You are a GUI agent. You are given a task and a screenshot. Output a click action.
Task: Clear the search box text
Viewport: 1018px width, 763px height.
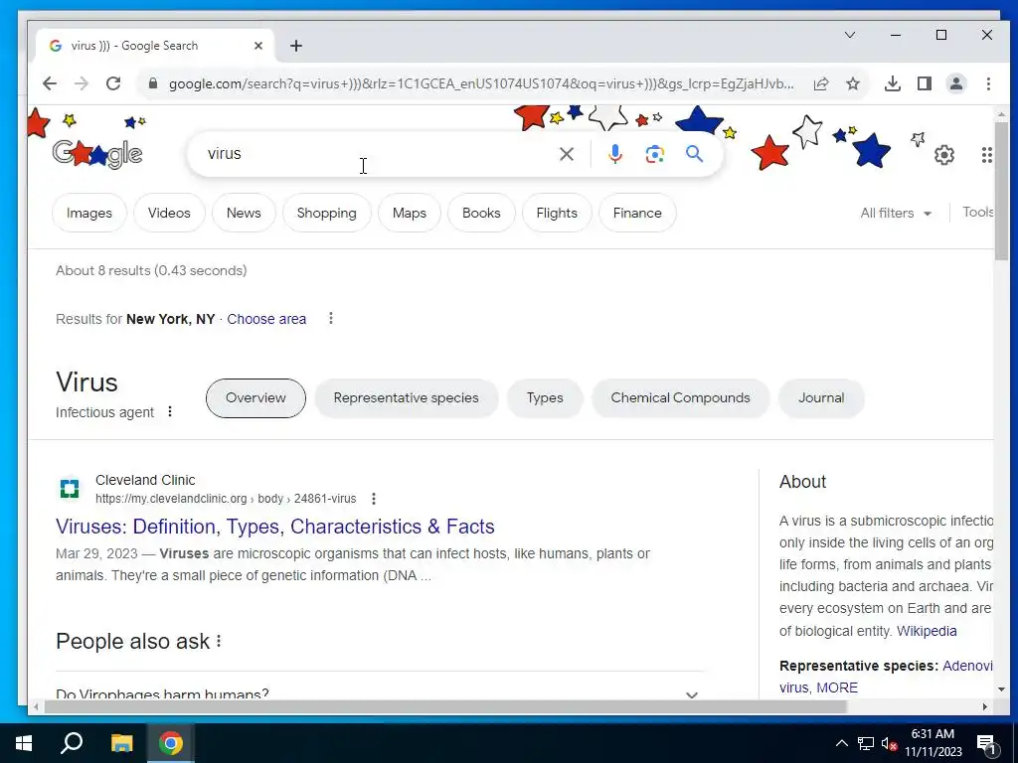click(567, 154)
